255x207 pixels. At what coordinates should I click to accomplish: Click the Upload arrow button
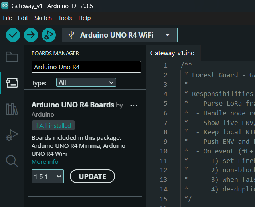pyautogui.click(x=31, y=35)
